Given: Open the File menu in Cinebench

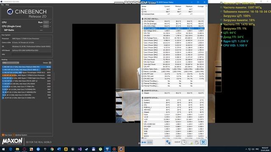Looking at the screenshot, I should pyautogui.click(x=2, y=5).
